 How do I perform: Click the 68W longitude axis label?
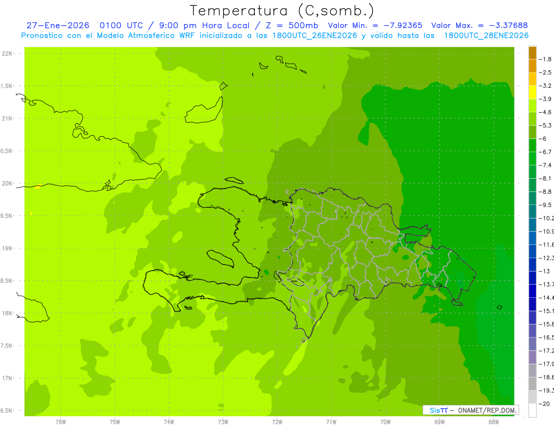(x=494, y=422)
